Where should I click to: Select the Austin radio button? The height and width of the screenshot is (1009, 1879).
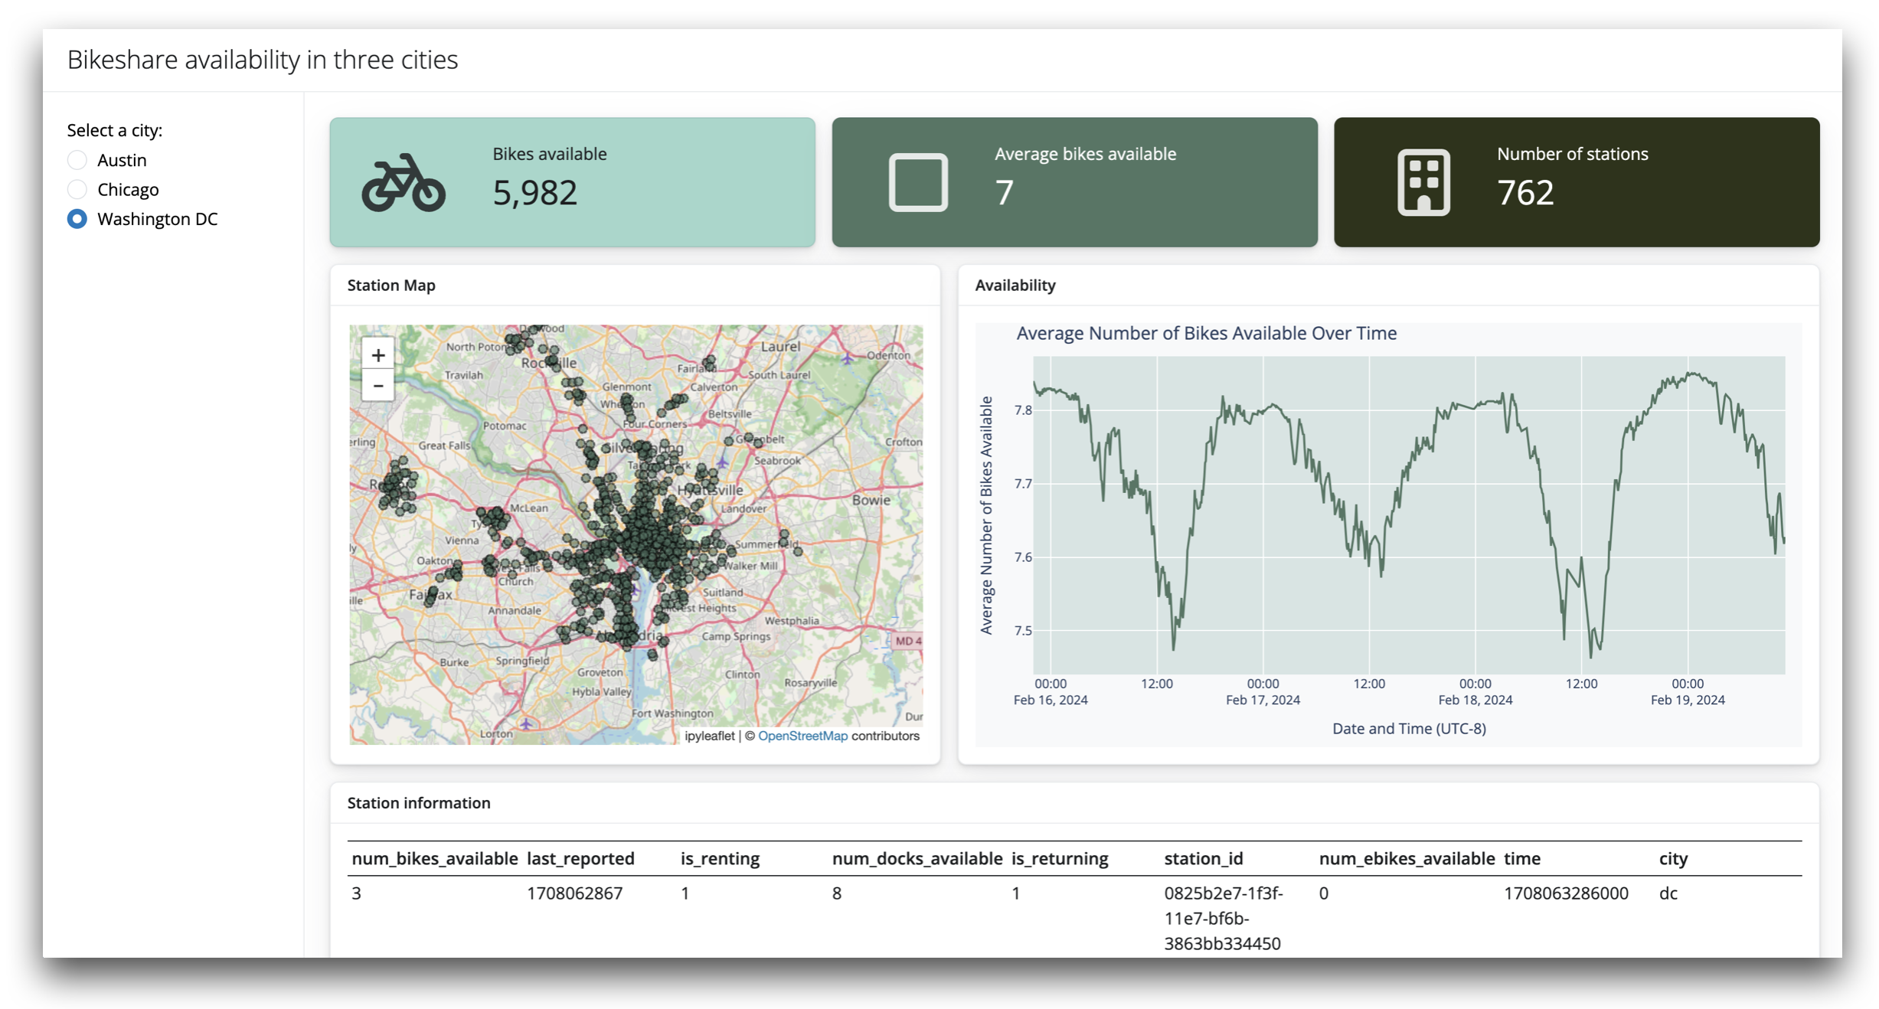pyautogui.click(x=77, y=160)
